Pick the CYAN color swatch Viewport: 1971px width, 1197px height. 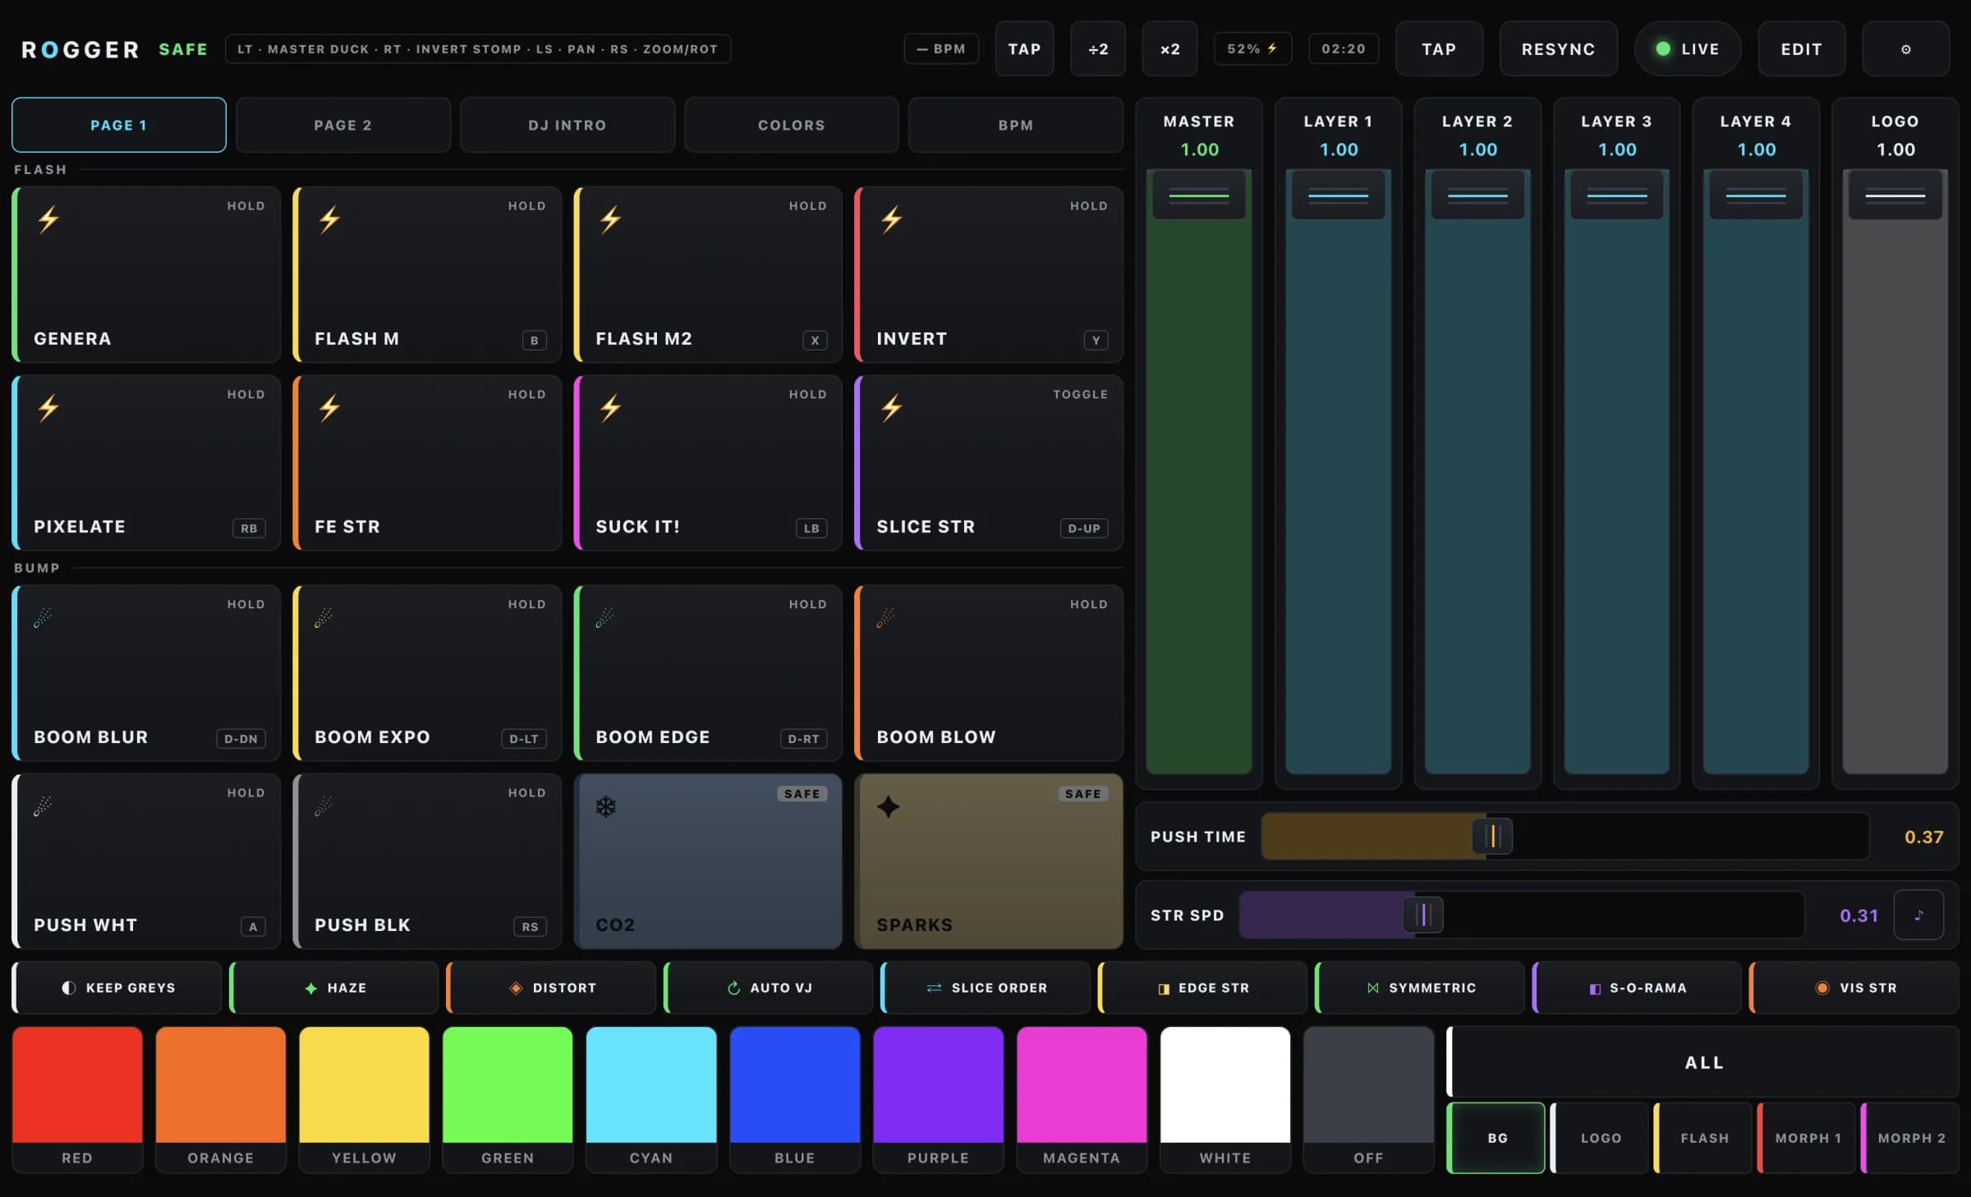coord(651,1098)
